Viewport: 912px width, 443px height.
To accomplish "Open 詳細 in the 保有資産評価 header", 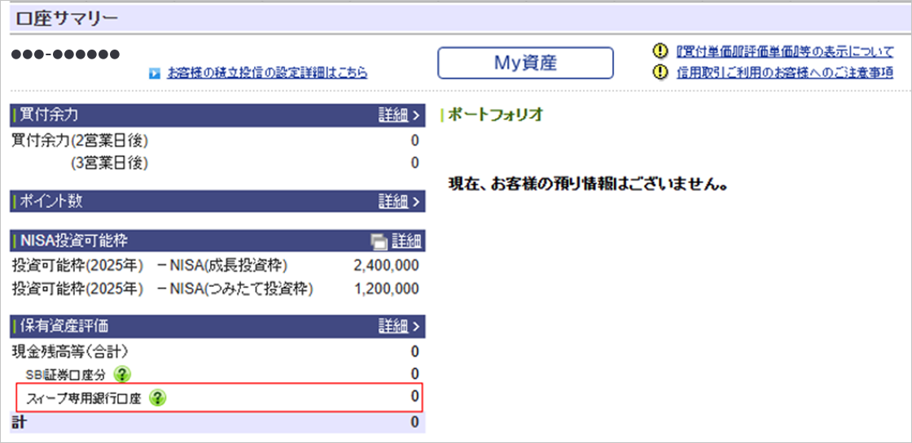I will [392, 327].
